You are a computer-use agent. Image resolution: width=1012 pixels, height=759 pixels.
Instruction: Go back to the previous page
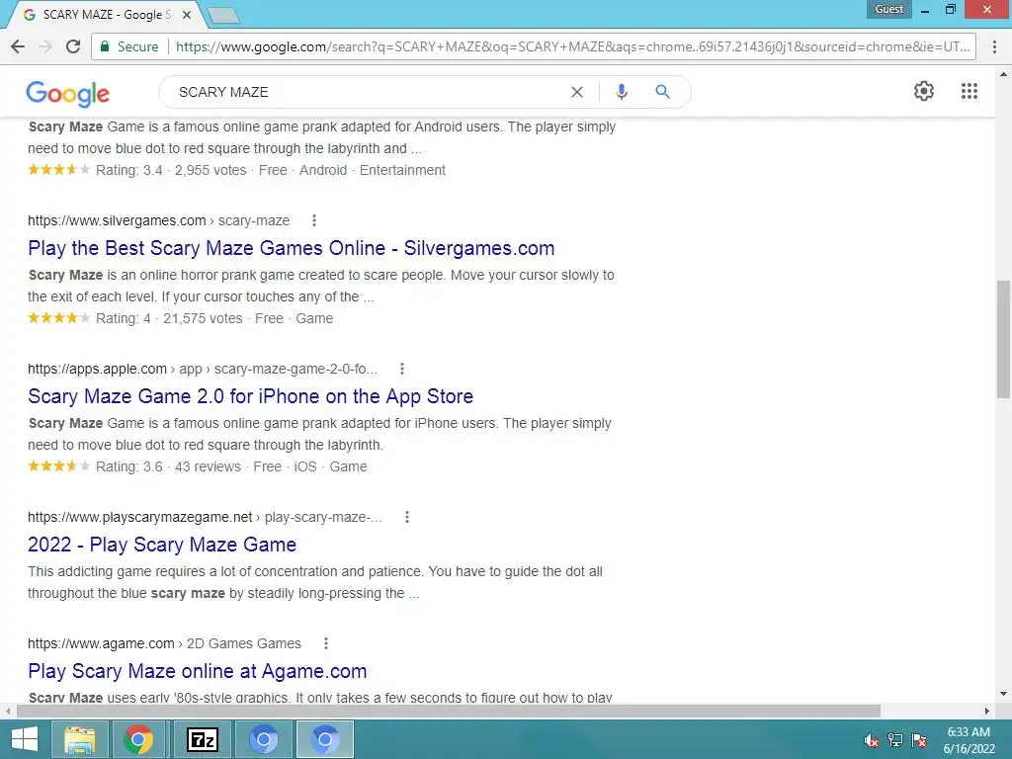pyautogui.click(x=18, y=46)
